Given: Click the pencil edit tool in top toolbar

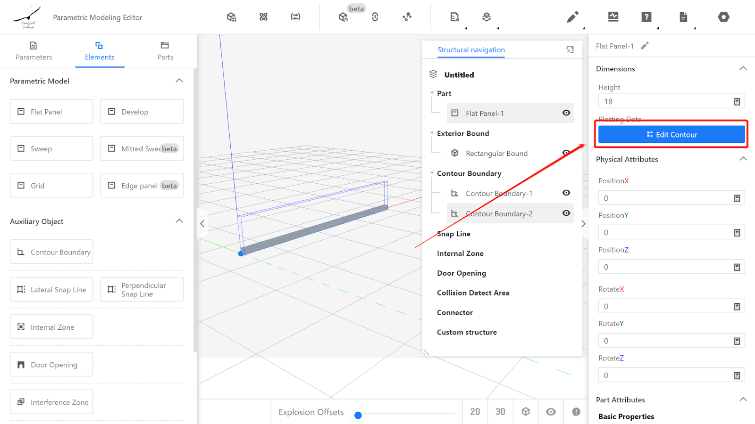Looking at the screenshot, I should tap(572, 17).
